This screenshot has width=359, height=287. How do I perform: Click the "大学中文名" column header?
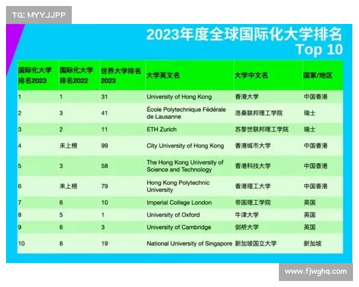(251, 75)
